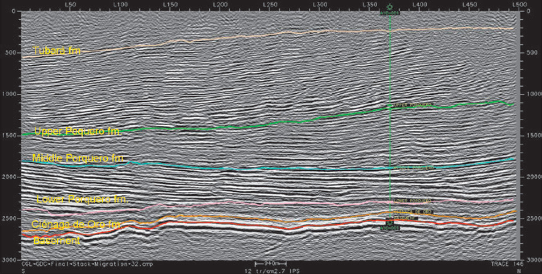Select the Basement well top marker
Screen dimensions: 542x274
[x=406, y=218]
